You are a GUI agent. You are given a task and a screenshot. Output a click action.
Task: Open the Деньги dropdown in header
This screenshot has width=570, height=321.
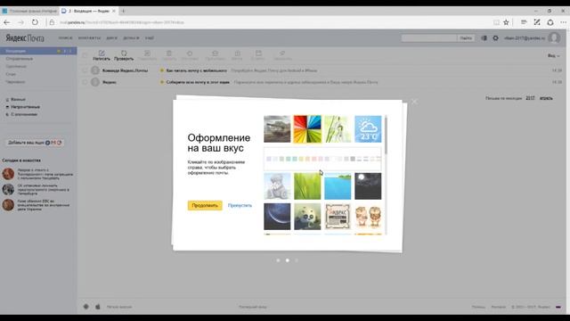(x=131, y=37)
